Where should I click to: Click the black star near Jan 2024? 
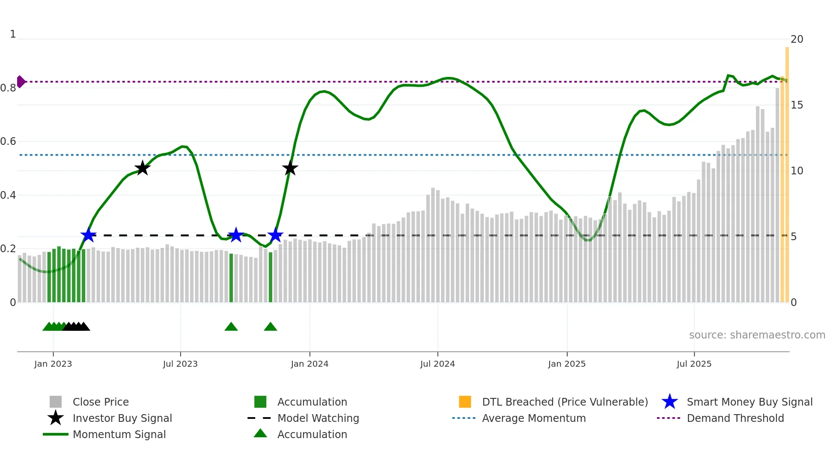coord(290,168)
